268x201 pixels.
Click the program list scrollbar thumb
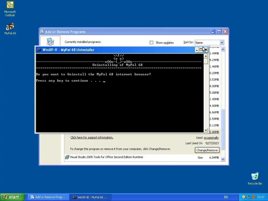tap(223, 129)
